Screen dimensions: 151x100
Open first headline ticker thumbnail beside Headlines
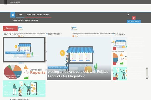click(x=20, y=28)
